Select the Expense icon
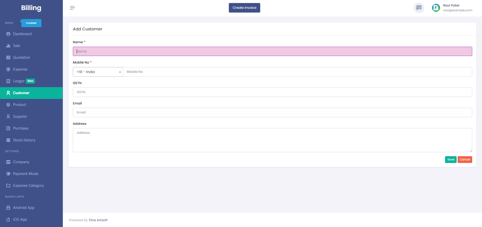 point(8,69)
